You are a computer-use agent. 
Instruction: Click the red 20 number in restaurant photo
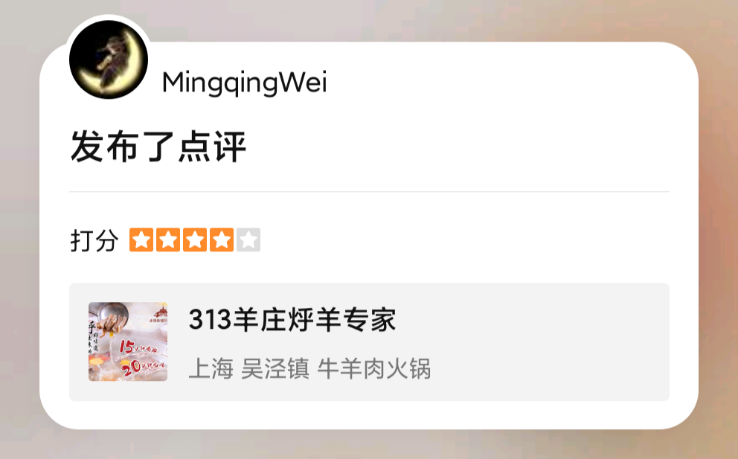[x=130, y=368]
